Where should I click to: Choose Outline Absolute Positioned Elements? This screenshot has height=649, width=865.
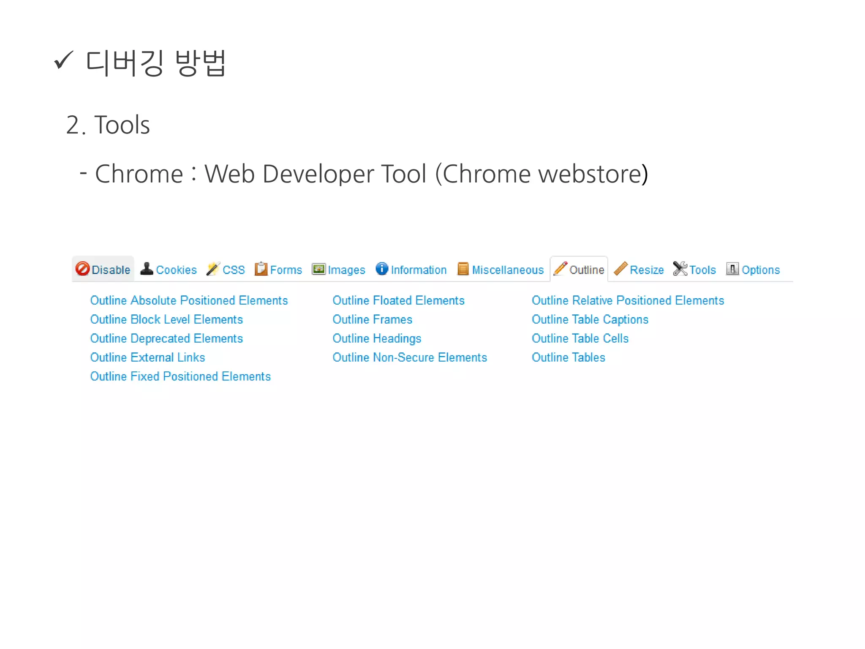(x=189, y=300)
